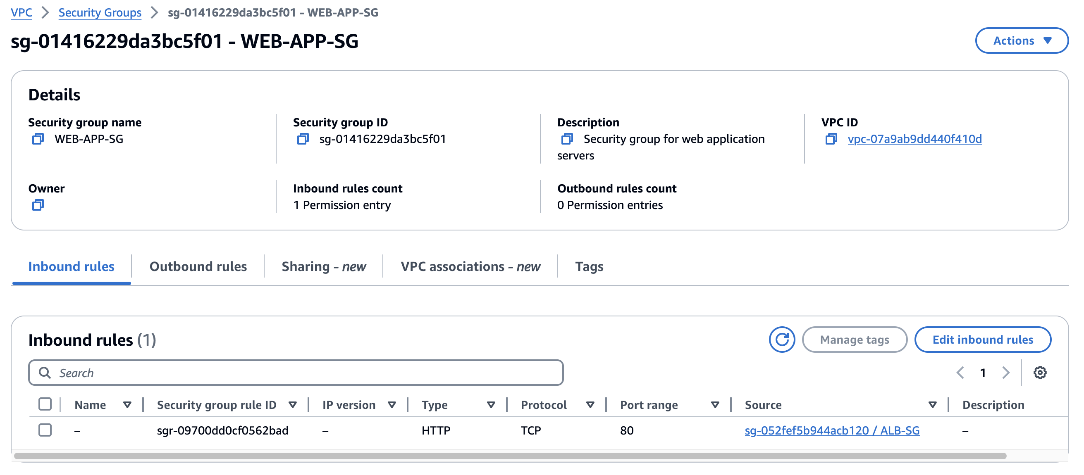Viewport: 1084px width, 475px height.
Task: Refresh the inbound rules list
Action: pyautogui.click(x=781, y=339)
